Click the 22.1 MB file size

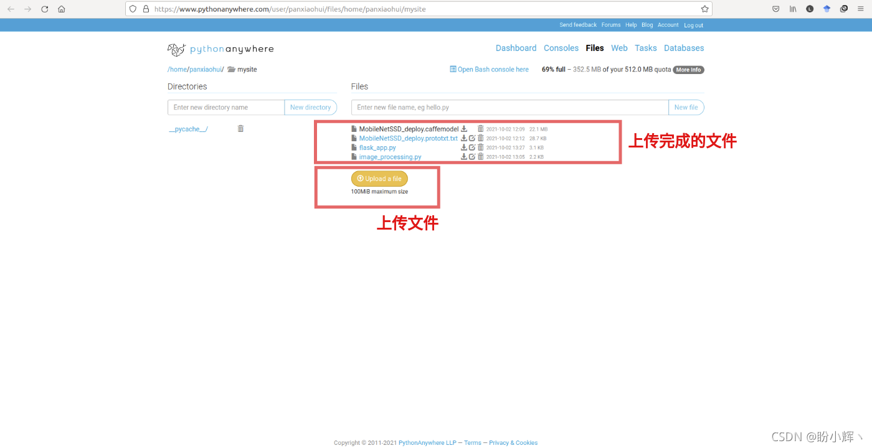point(538,129)
